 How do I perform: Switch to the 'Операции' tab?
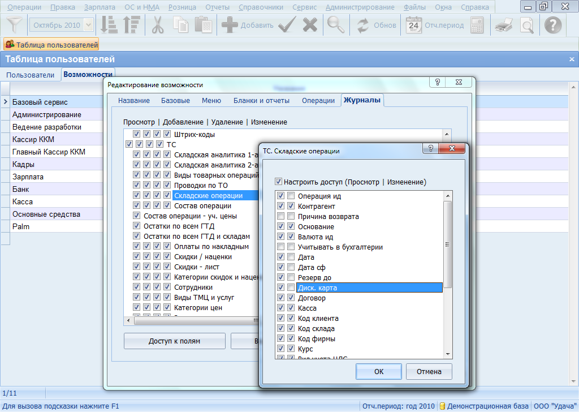tap(318, 101)
